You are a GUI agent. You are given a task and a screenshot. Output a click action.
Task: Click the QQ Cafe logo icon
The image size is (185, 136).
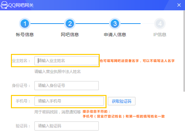4,5
